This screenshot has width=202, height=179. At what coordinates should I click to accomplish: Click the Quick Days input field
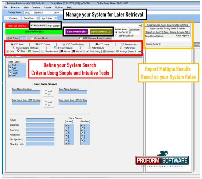[x=23, y=38]
